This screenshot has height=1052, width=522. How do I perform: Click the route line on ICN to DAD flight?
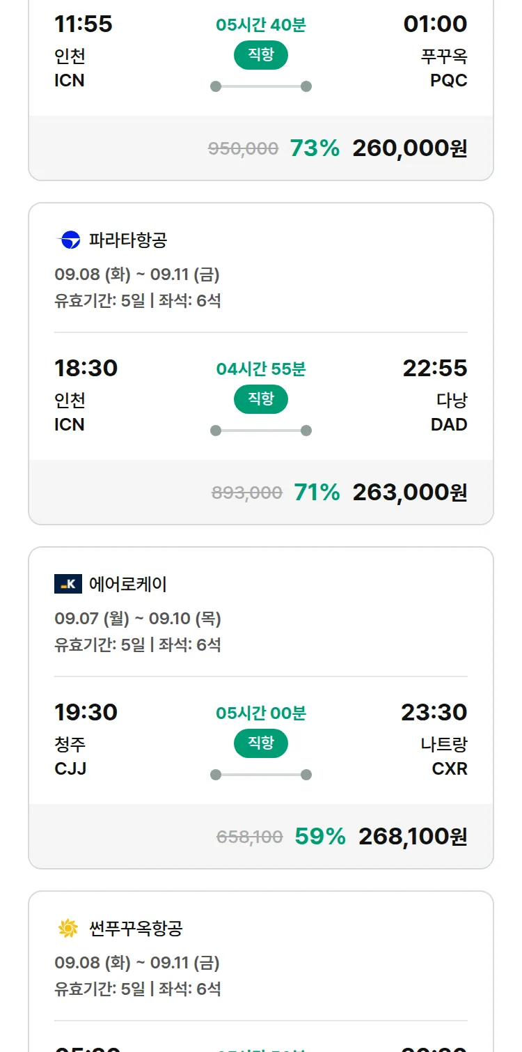click(x=261, y=431)
